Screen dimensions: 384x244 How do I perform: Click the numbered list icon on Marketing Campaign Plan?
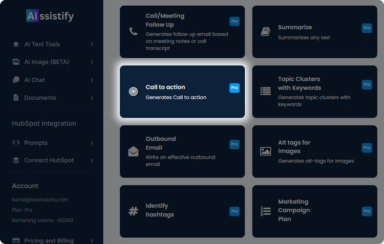click(x=265, y=211)
